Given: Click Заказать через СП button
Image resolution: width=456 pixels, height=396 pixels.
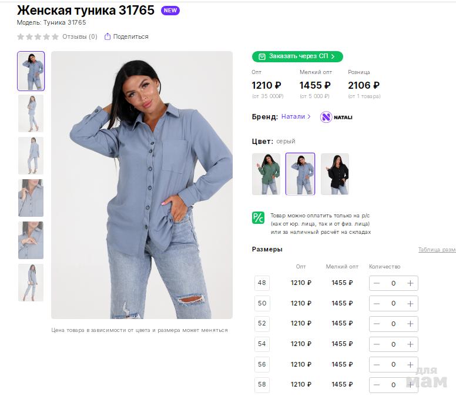Looking at the screenshot, I should 297,56.
